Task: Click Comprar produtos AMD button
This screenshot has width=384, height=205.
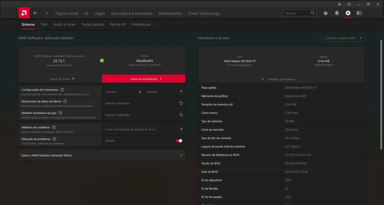Action: point(343,38)
